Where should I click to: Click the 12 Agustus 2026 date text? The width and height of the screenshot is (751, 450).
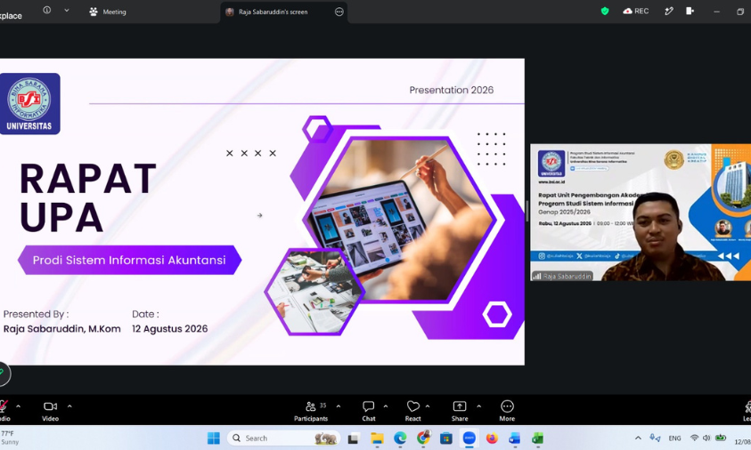pyautogui.click(x=169, y=328)
